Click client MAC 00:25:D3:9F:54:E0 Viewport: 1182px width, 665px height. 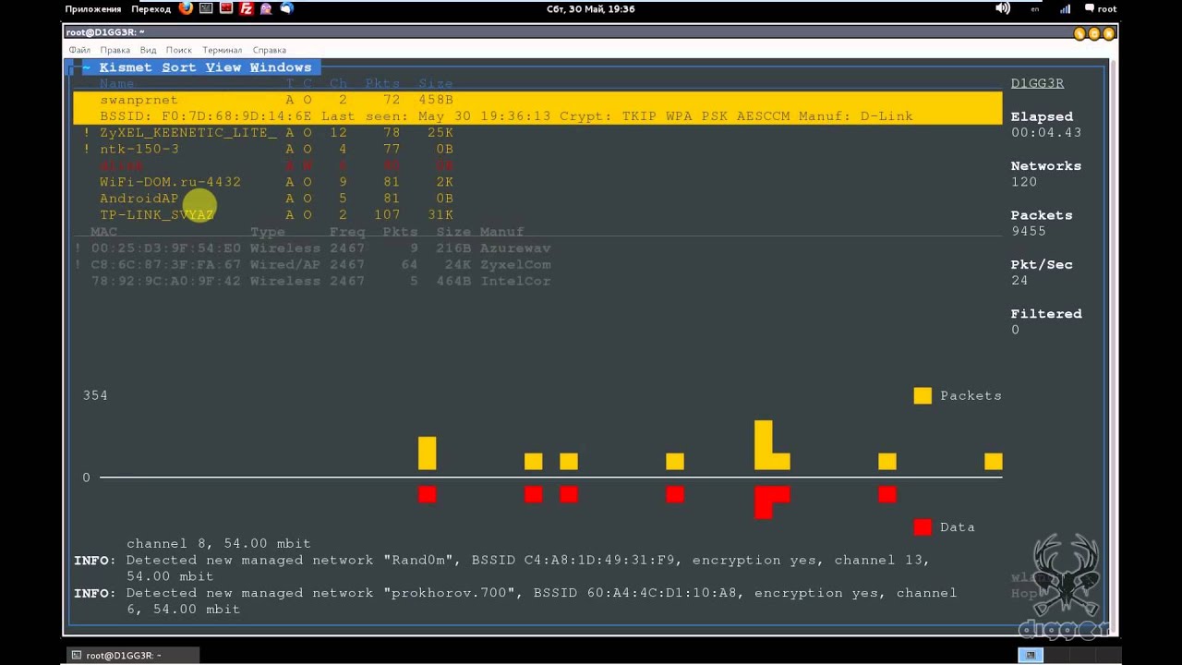point(166,248)
